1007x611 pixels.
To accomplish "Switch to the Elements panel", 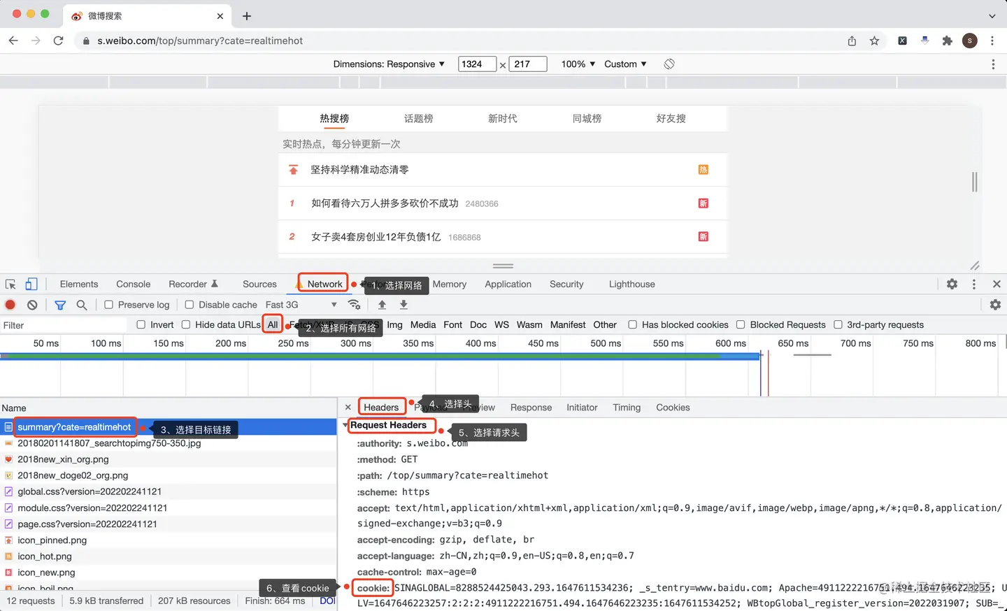I will click(79, 284).
